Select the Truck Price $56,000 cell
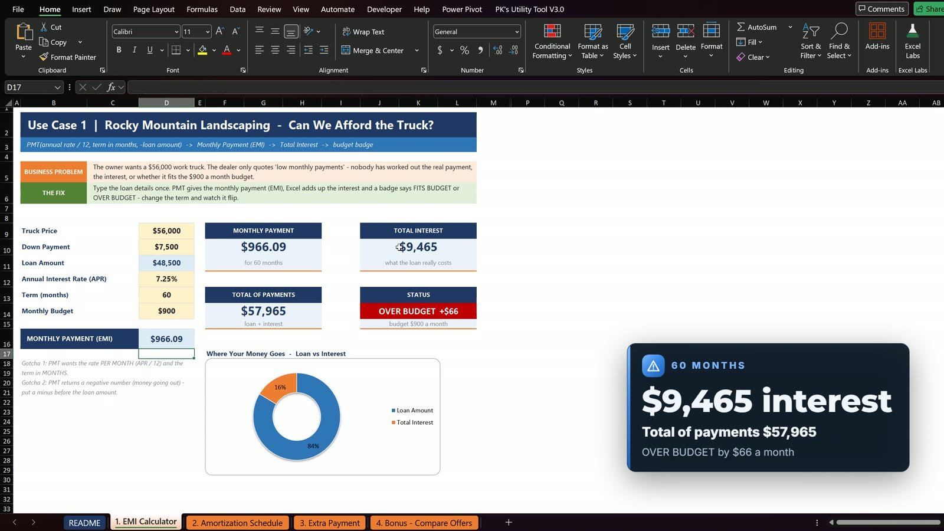This screenshot has height=531, width=944. (166, 231)
